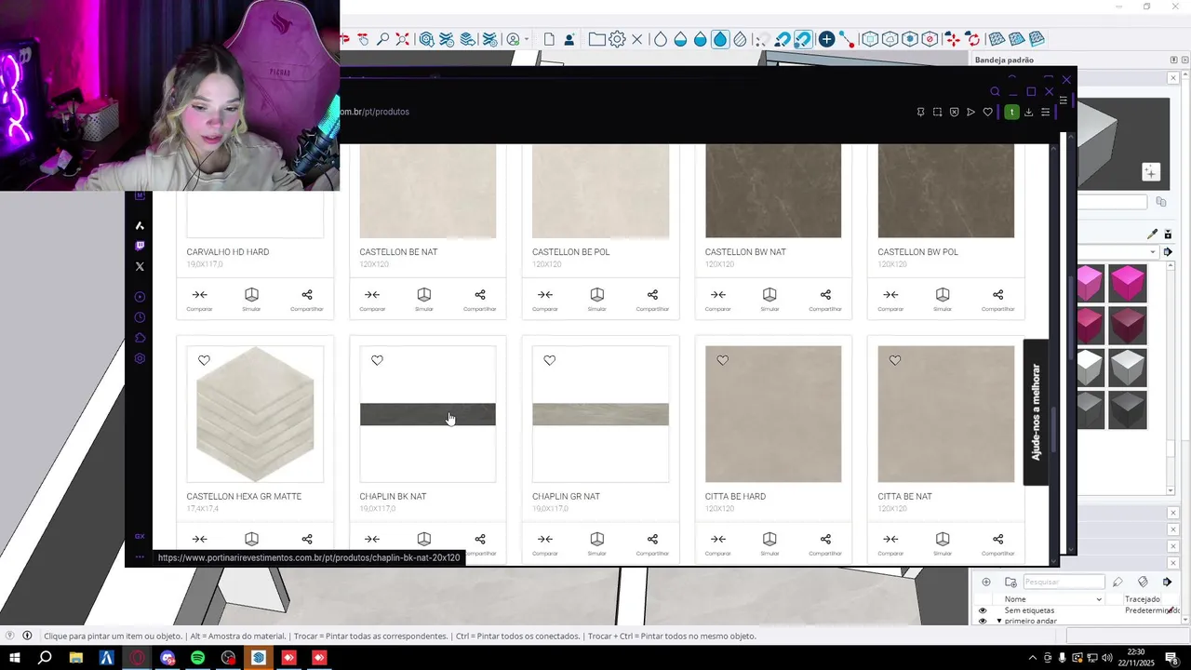The width and height of the screenshot is (1191, 670).
Task: Open the CASTELLON BW NAT product link
Action: [745, 252]
